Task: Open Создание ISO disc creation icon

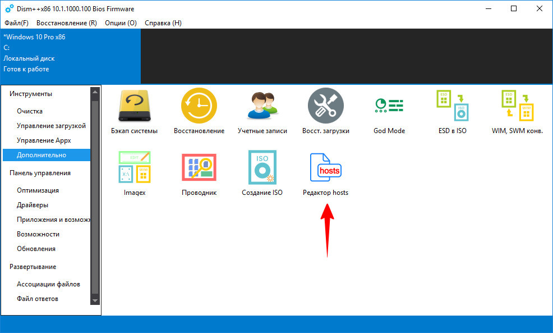Action: (262, 167)
